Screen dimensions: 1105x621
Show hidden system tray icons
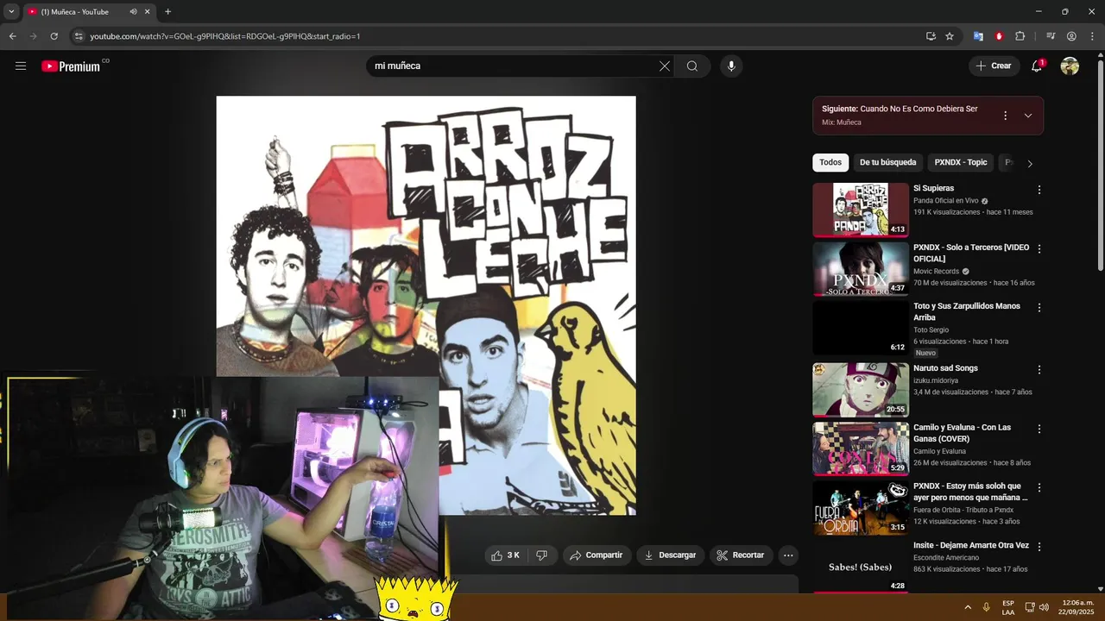pyautogui.click(x=968, y=607)
